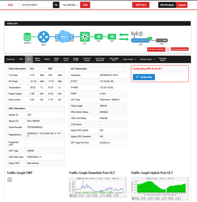Select the OLT tab
Screen dimensions: 197x202
pos(29,59)
